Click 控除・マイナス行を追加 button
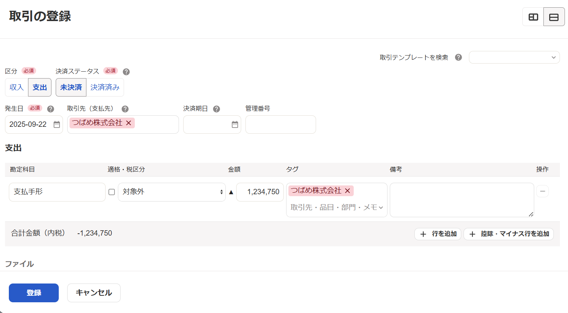This screenshot has width=568, height=313. 508,234
